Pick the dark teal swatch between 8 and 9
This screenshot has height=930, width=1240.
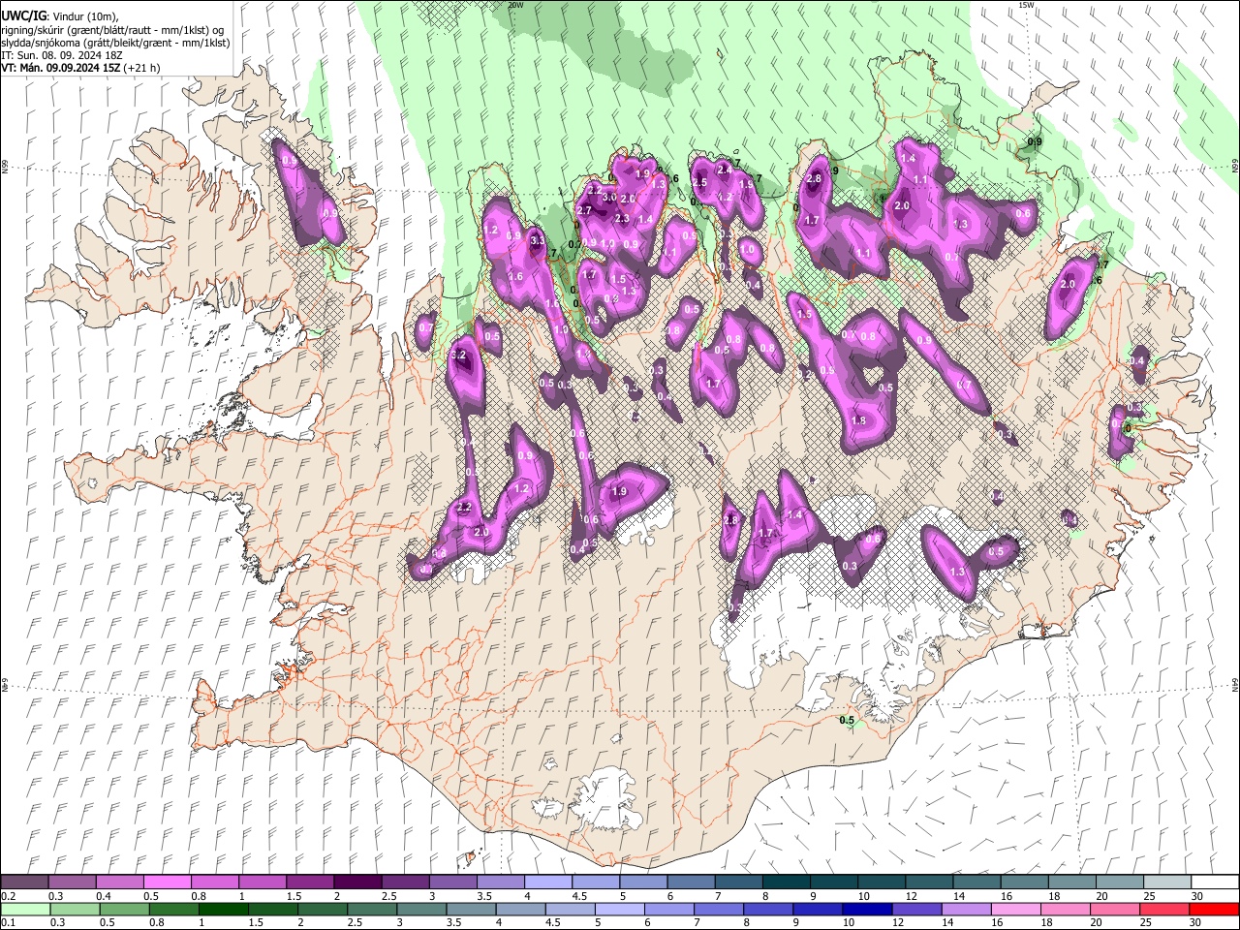[786, 883]
